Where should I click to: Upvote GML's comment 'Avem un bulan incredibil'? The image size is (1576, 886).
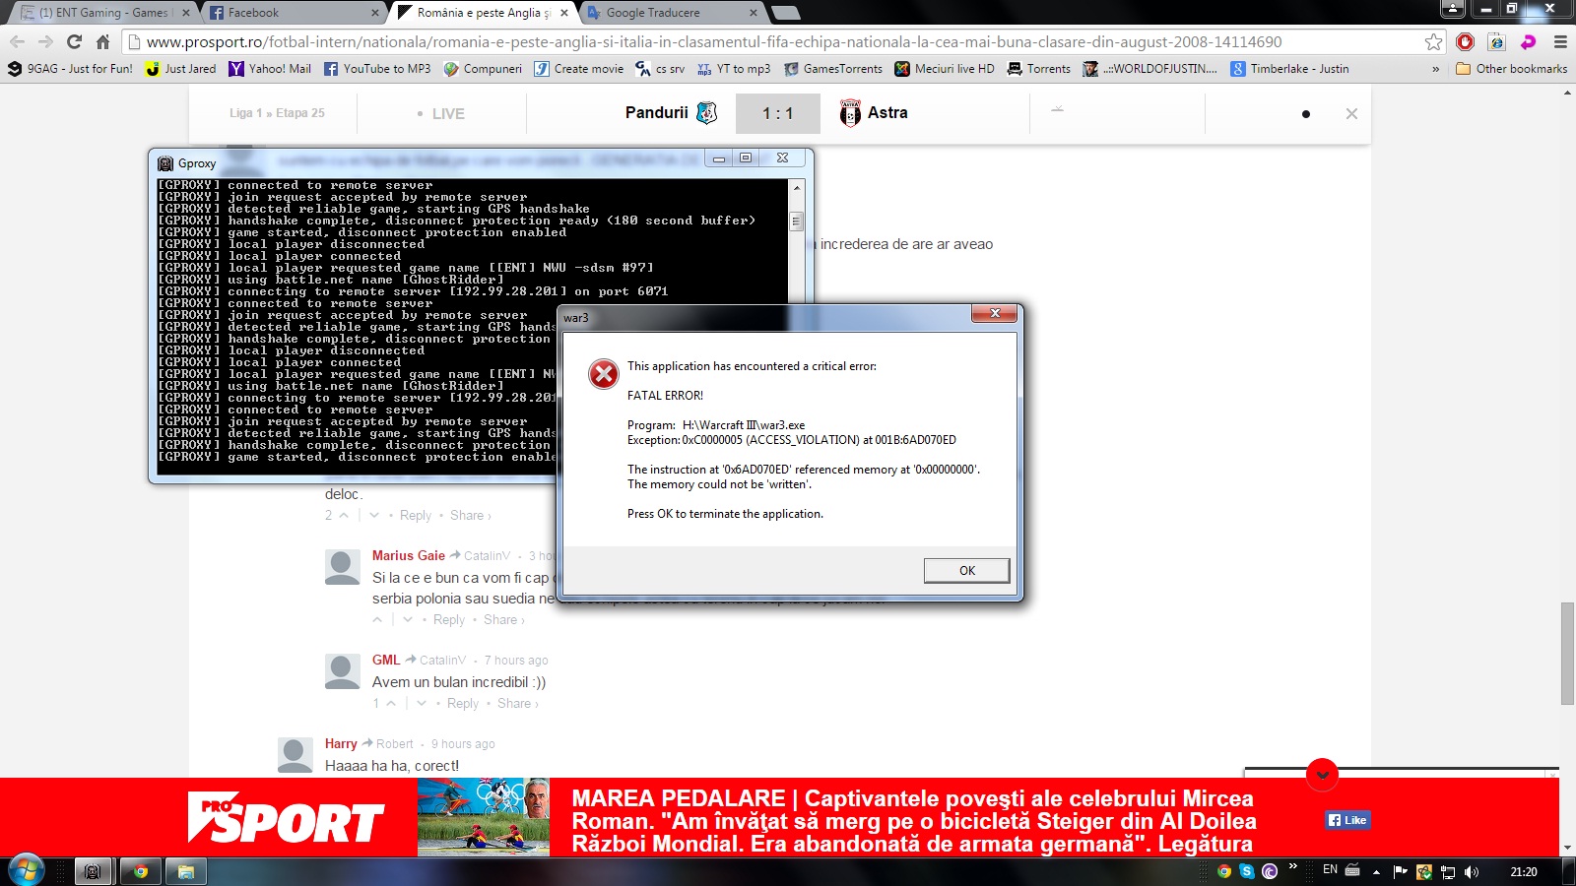click(x=391, y=703)
